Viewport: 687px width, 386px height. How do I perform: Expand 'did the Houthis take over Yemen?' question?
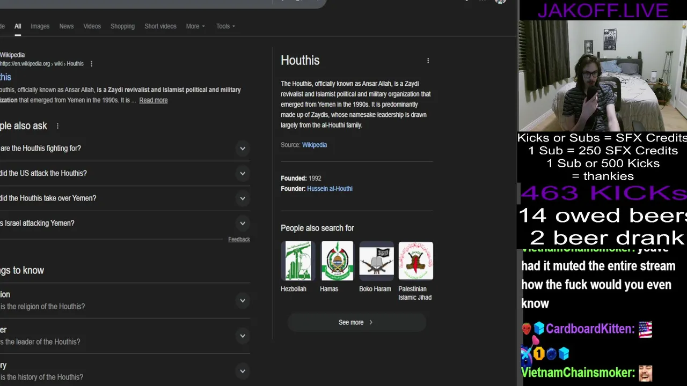(x=125, y=198)
